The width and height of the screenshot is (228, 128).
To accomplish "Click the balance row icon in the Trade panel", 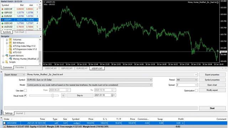I will [5, 127].
